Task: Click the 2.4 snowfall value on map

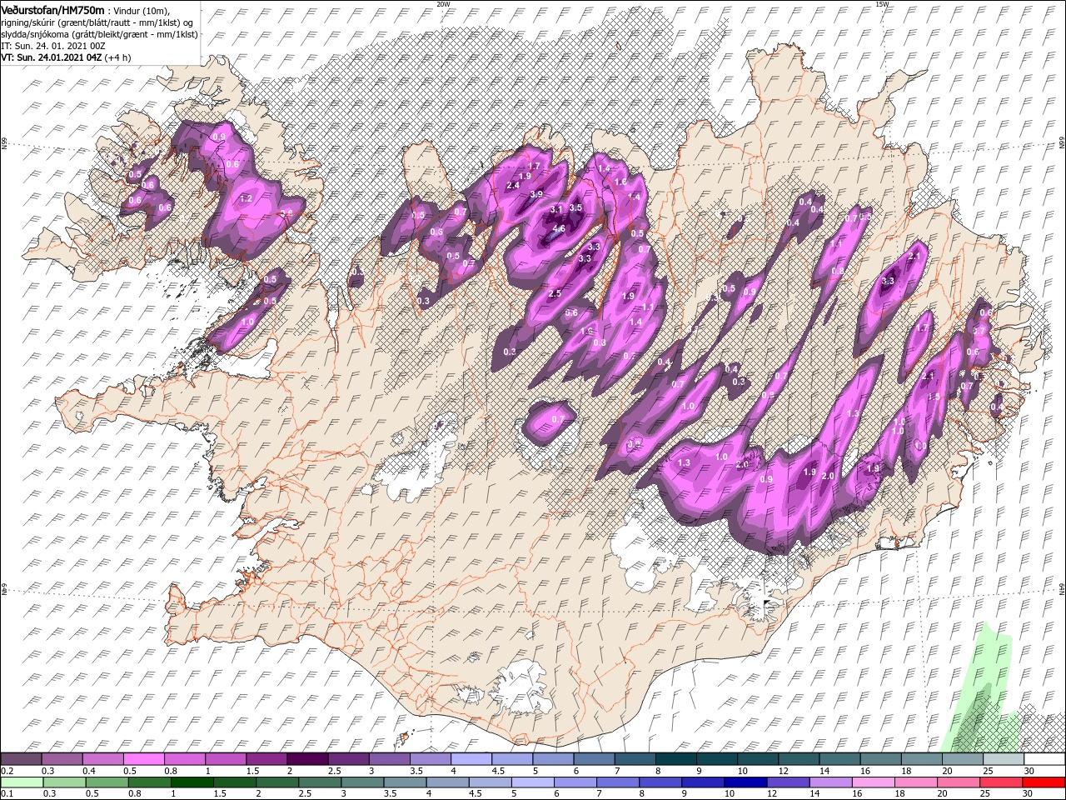Action: point(513,185)
